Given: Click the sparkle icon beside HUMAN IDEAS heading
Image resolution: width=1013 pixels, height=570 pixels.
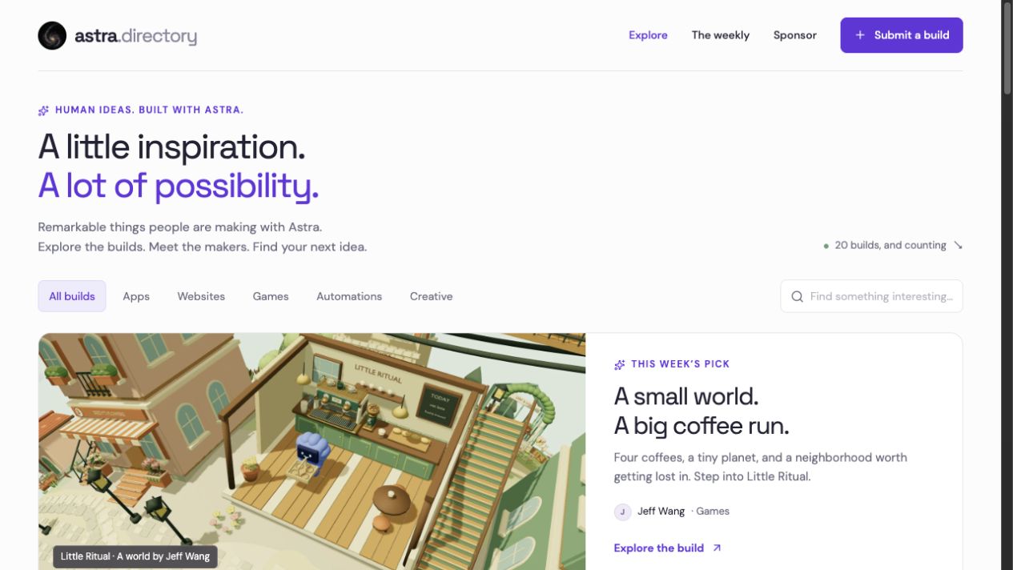Looking at the screenshot, I should click(x=44, y=110).
